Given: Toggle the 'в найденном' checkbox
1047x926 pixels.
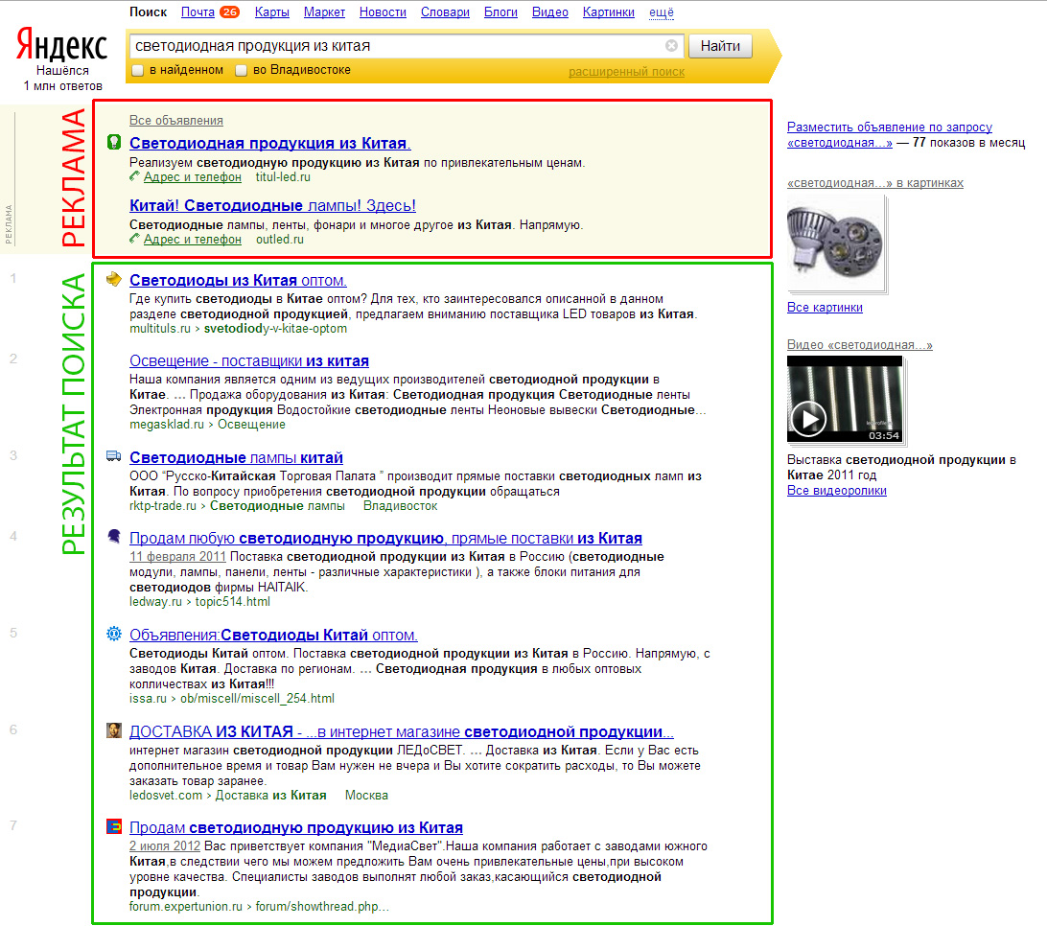Looking at the screenshot, I should coord(138,70).
